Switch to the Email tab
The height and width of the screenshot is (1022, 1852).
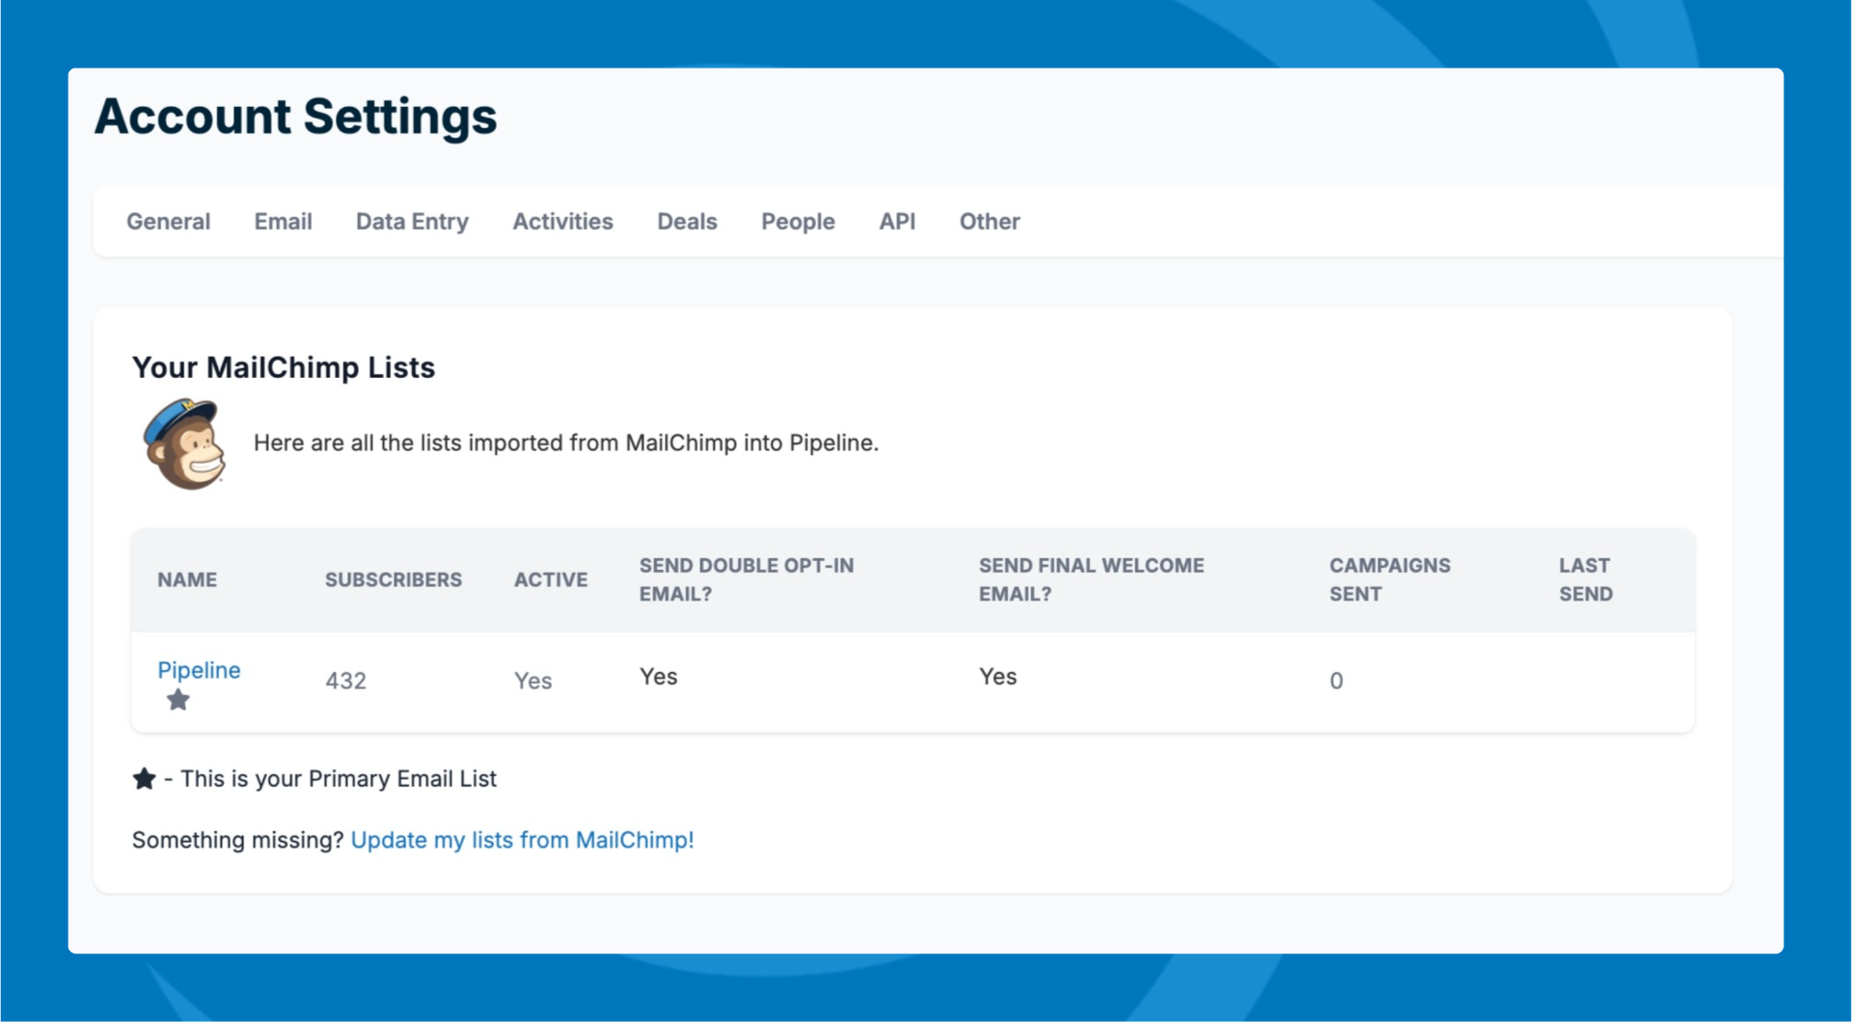pyautogui.click(x=283, y=222)
